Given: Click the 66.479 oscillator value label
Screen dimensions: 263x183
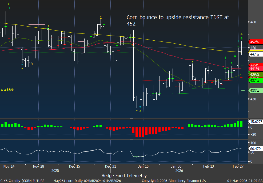Looking at the screenshot, I should [x=256, y=148].
